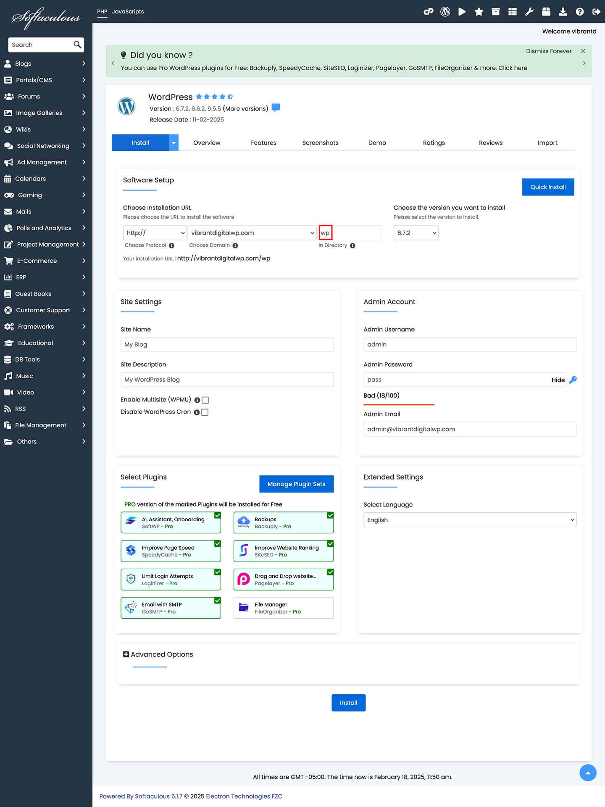Click the play demos icon in top bar
605x807 pixels.
(x=462, y=12)
